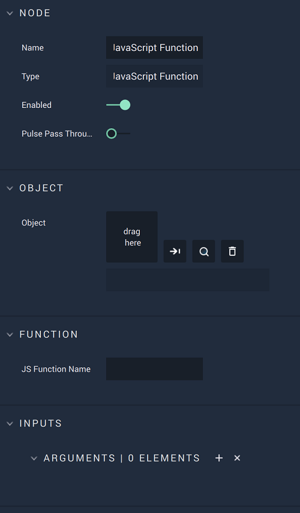Add a new argument with plus icon
The width and height of the screenshot is (300, 513).
[x=219, y=458]
